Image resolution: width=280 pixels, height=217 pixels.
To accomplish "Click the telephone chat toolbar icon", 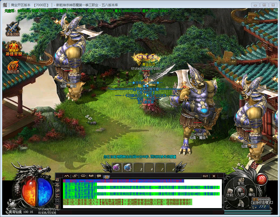I will [x=83, y=176].
